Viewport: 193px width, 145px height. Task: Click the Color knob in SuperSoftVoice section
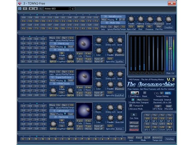[x=99, y=84]
